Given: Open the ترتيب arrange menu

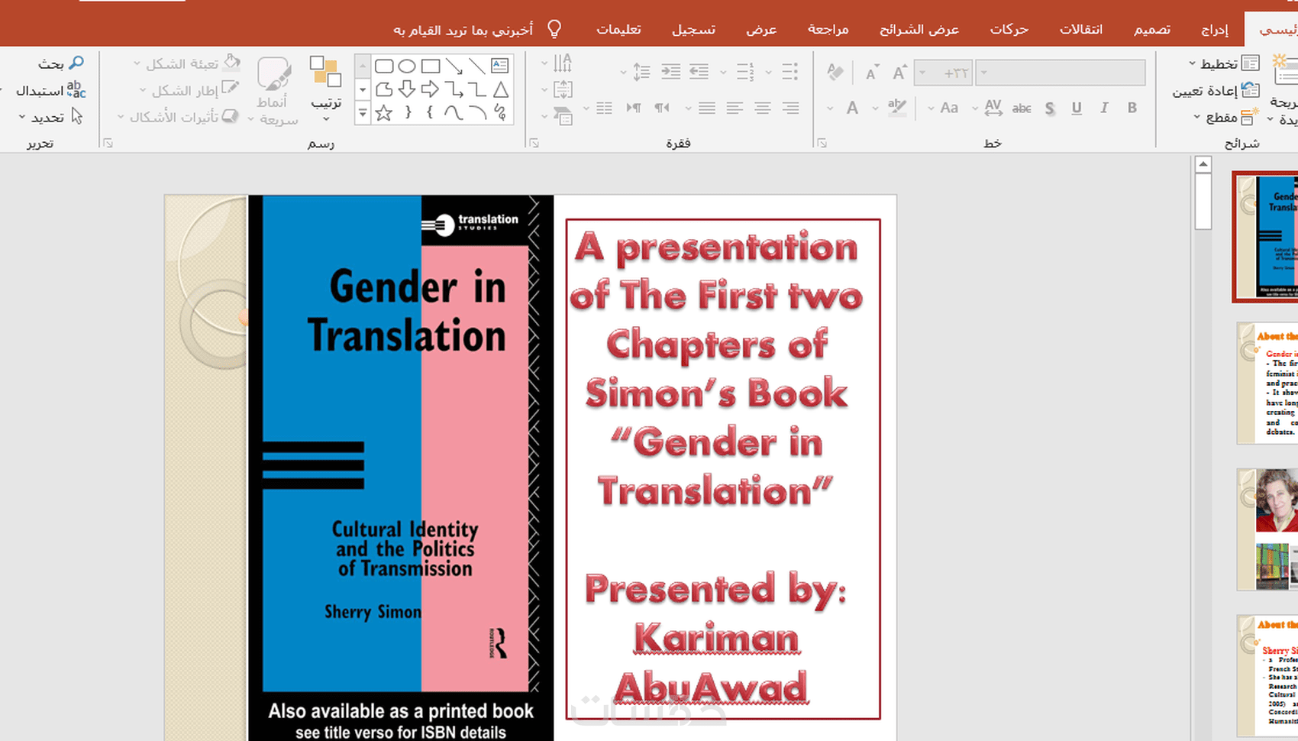Looking at the screenshot, I should (326, 89).
